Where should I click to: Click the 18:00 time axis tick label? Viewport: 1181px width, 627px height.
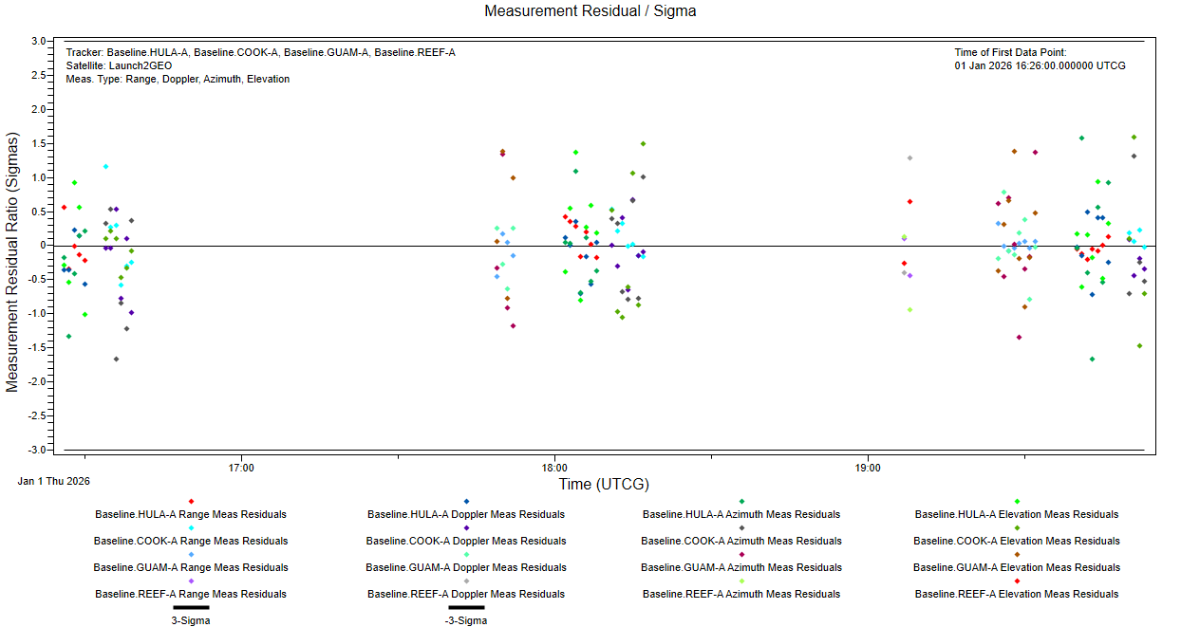tap(554, 468)
